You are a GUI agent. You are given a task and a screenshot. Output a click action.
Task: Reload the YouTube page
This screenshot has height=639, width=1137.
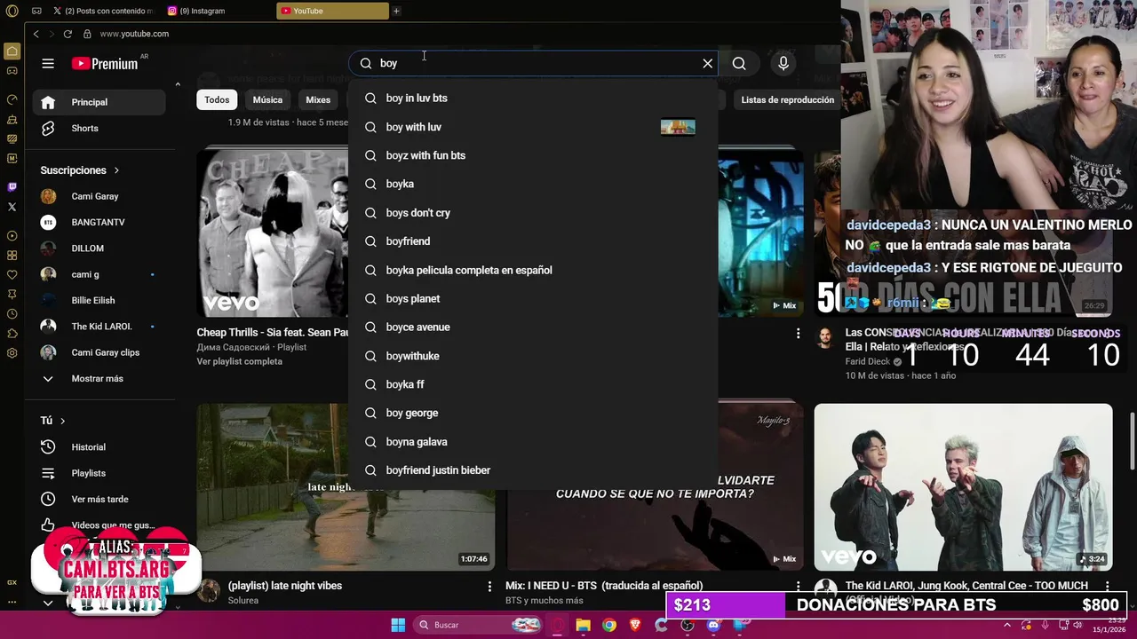pyautogui.click(x=68, y=34)
